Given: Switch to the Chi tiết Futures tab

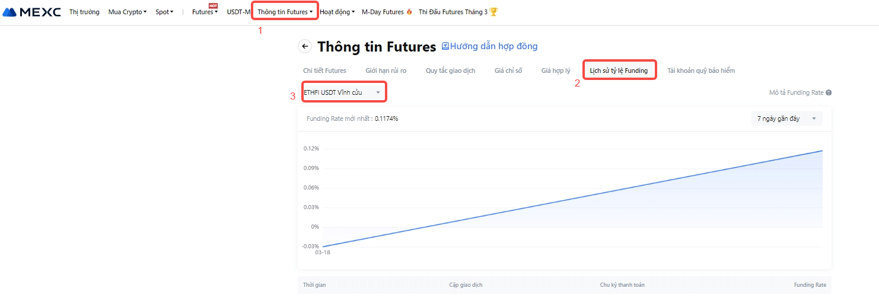Looking at the screenshot, I should 324,71.
